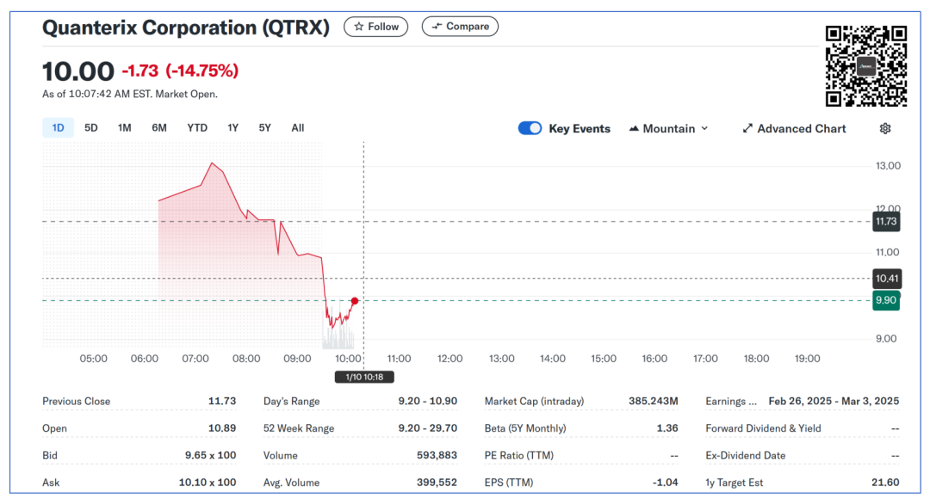930x504 pixels.
Task: Click the 1y Target Est value 21.60
Action: click(x=886, y=482)
